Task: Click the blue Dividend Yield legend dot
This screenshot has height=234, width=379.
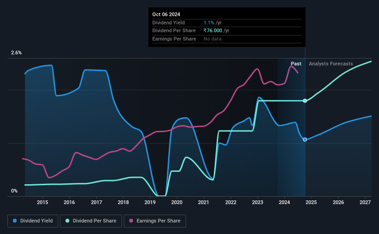Action: (15, 221)
